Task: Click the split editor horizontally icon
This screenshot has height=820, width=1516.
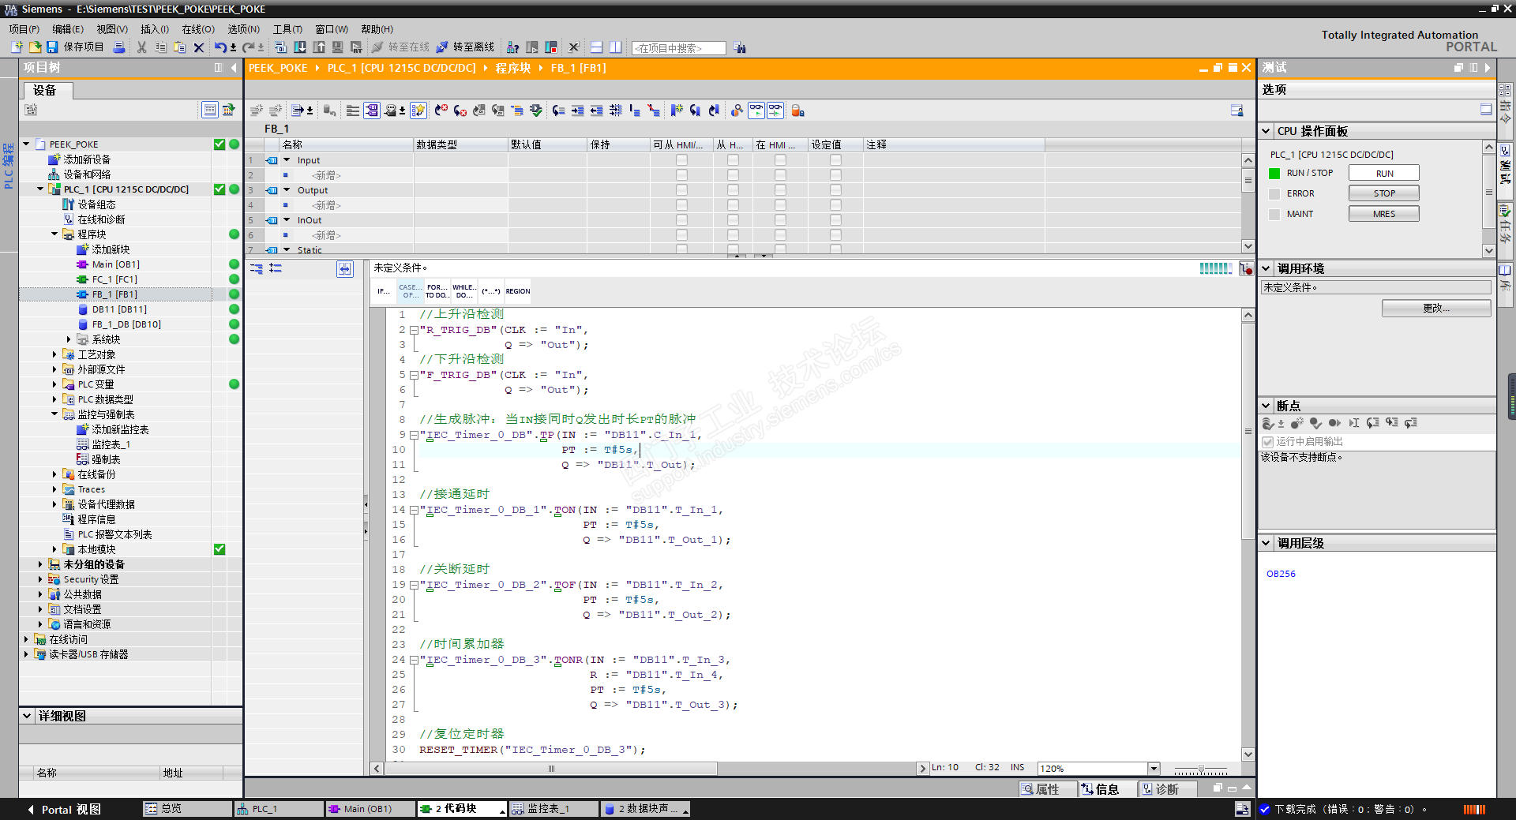Action: tap(597, 47)
